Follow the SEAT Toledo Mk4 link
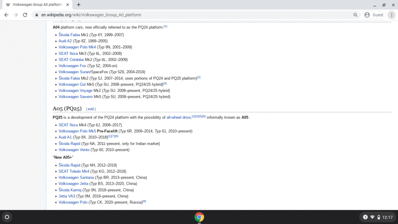 74,171
